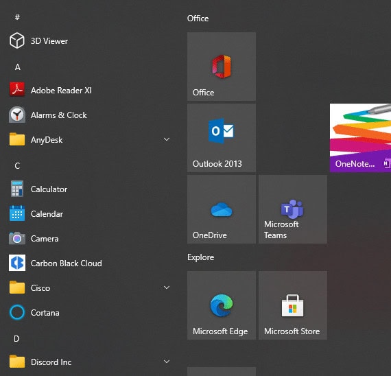Expand the Discord Inc folder chevron

tap(167, 362)
